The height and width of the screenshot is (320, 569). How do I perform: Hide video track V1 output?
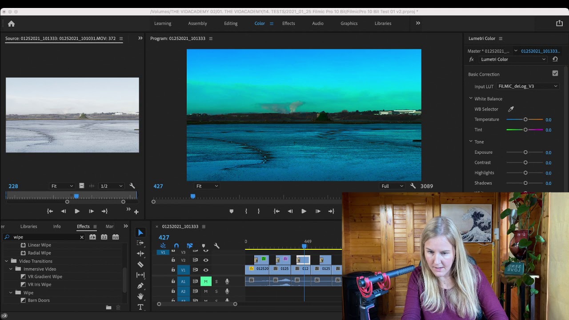tap(206, 270)
